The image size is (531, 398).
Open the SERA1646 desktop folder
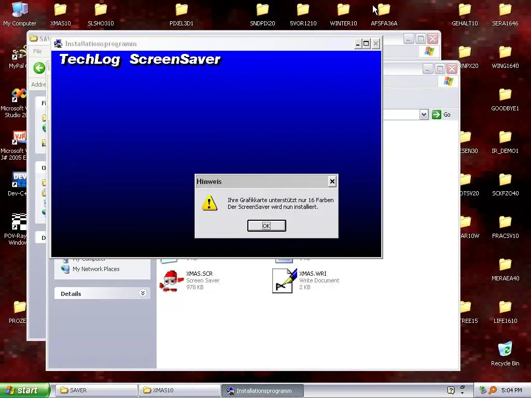[x=505, y=14]
